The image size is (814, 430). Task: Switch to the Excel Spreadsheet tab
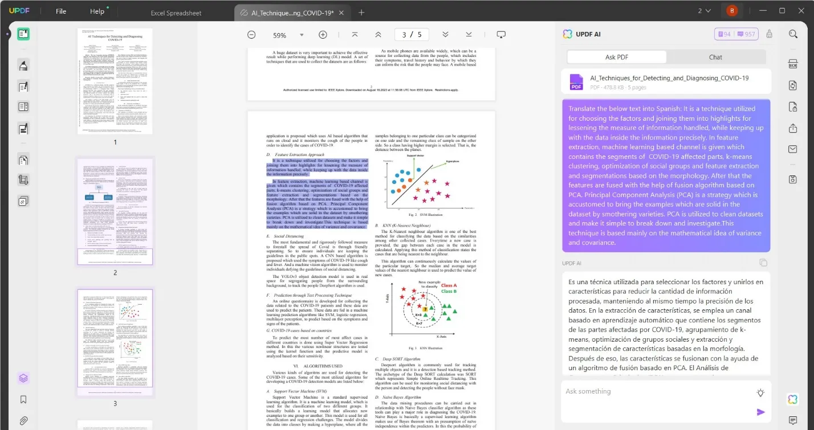[176, 13]
